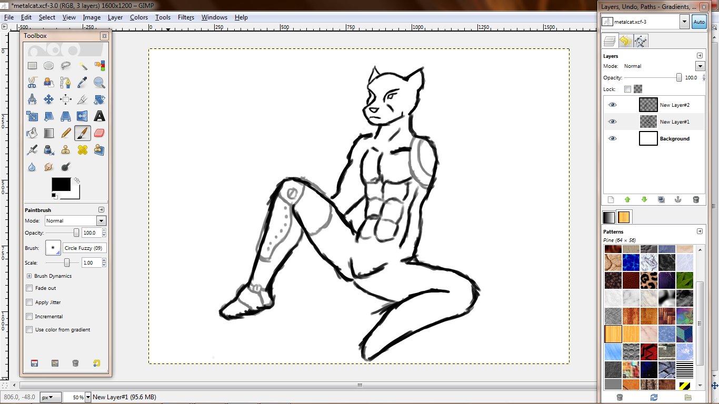Enable Use color from gradient
719x404 pixels.
tap(29, 330)
